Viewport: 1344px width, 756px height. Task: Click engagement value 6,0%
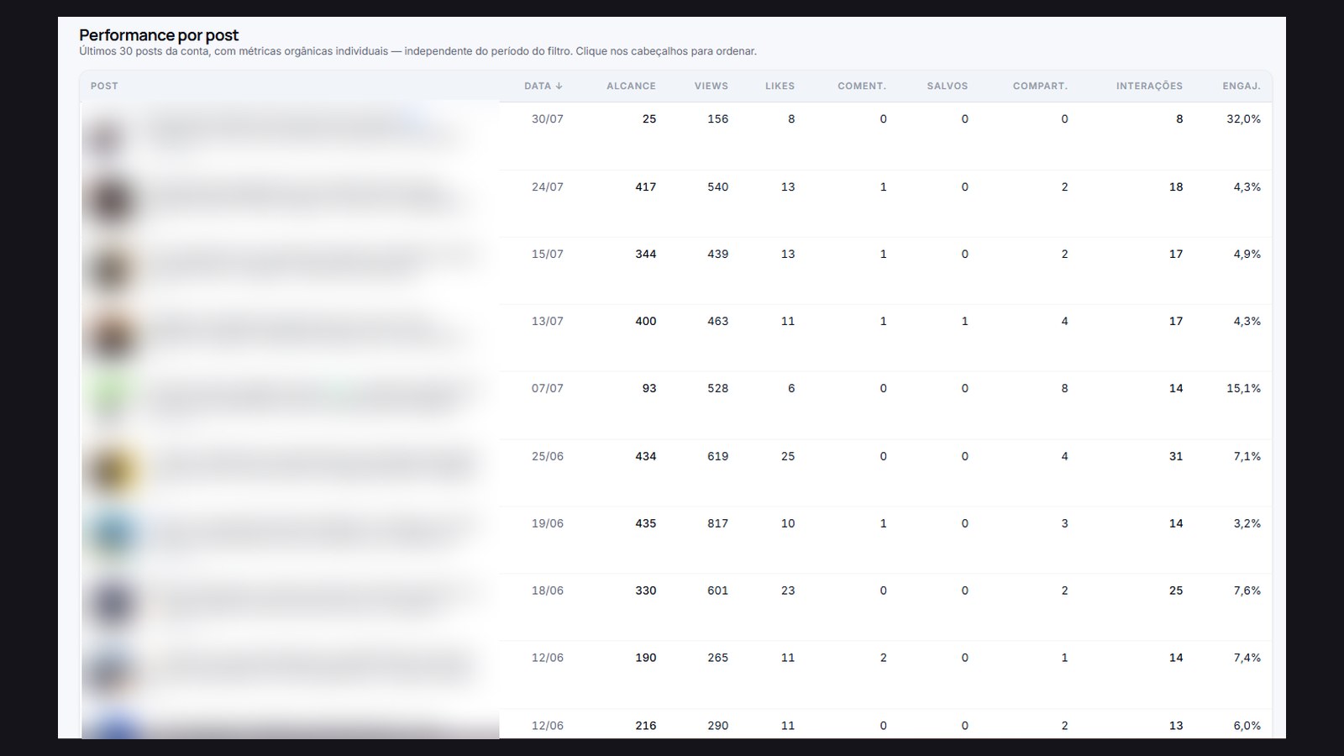coord(1247,726)
